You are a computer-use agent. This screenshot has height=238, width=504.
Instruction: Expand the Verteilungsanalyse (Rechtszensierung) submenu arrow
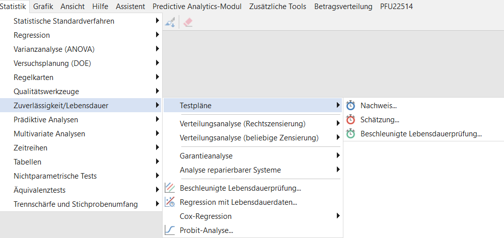tap(338, 123)
